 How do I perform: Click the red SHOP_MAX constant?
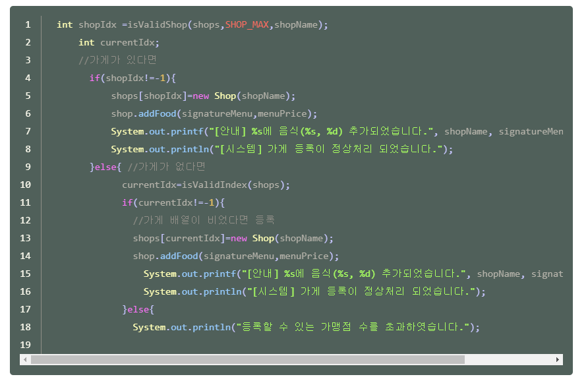pyautogui.click(x=247, y=24)
